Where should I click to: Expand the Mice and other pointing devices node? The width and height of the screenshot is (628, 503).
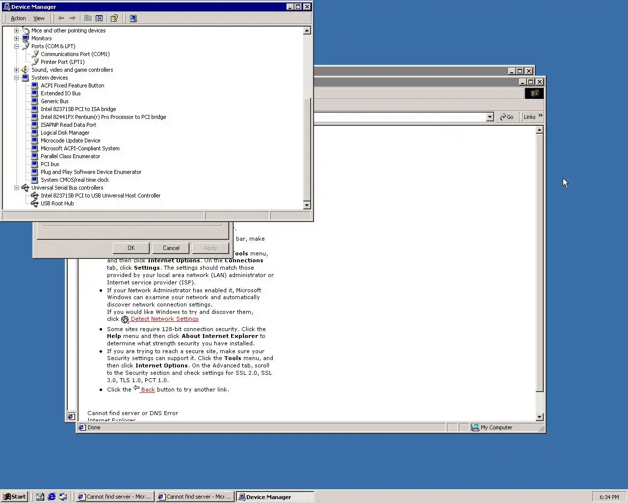(x=16, y=30)
